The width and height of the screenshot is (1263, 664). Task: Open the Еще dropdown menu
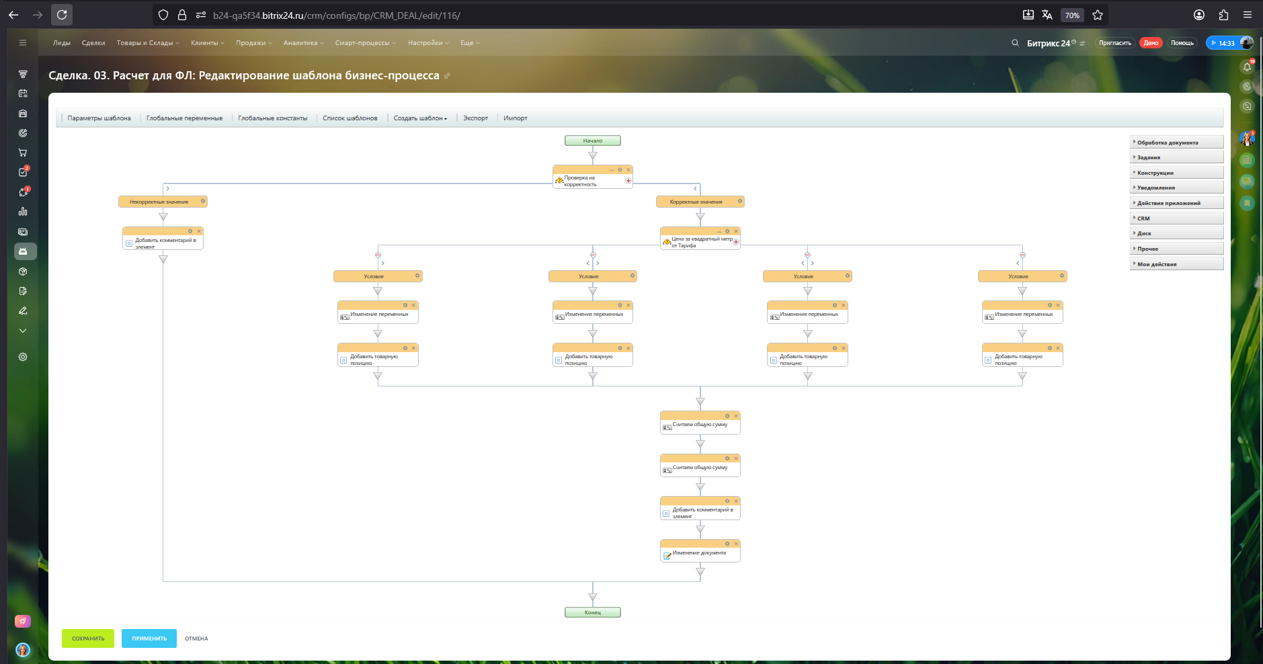click(470, 43)
